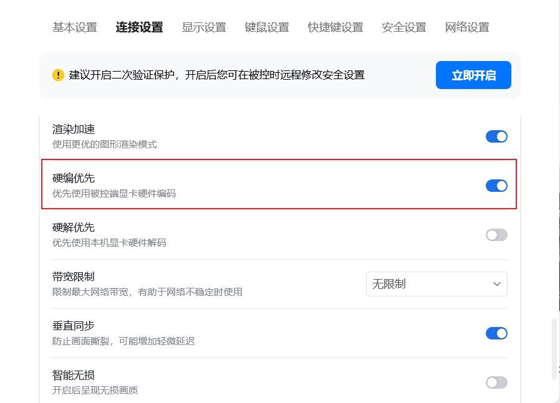Click the 带宽限制 setting label
Screen dimensions: 560x403
click(74, 277)
